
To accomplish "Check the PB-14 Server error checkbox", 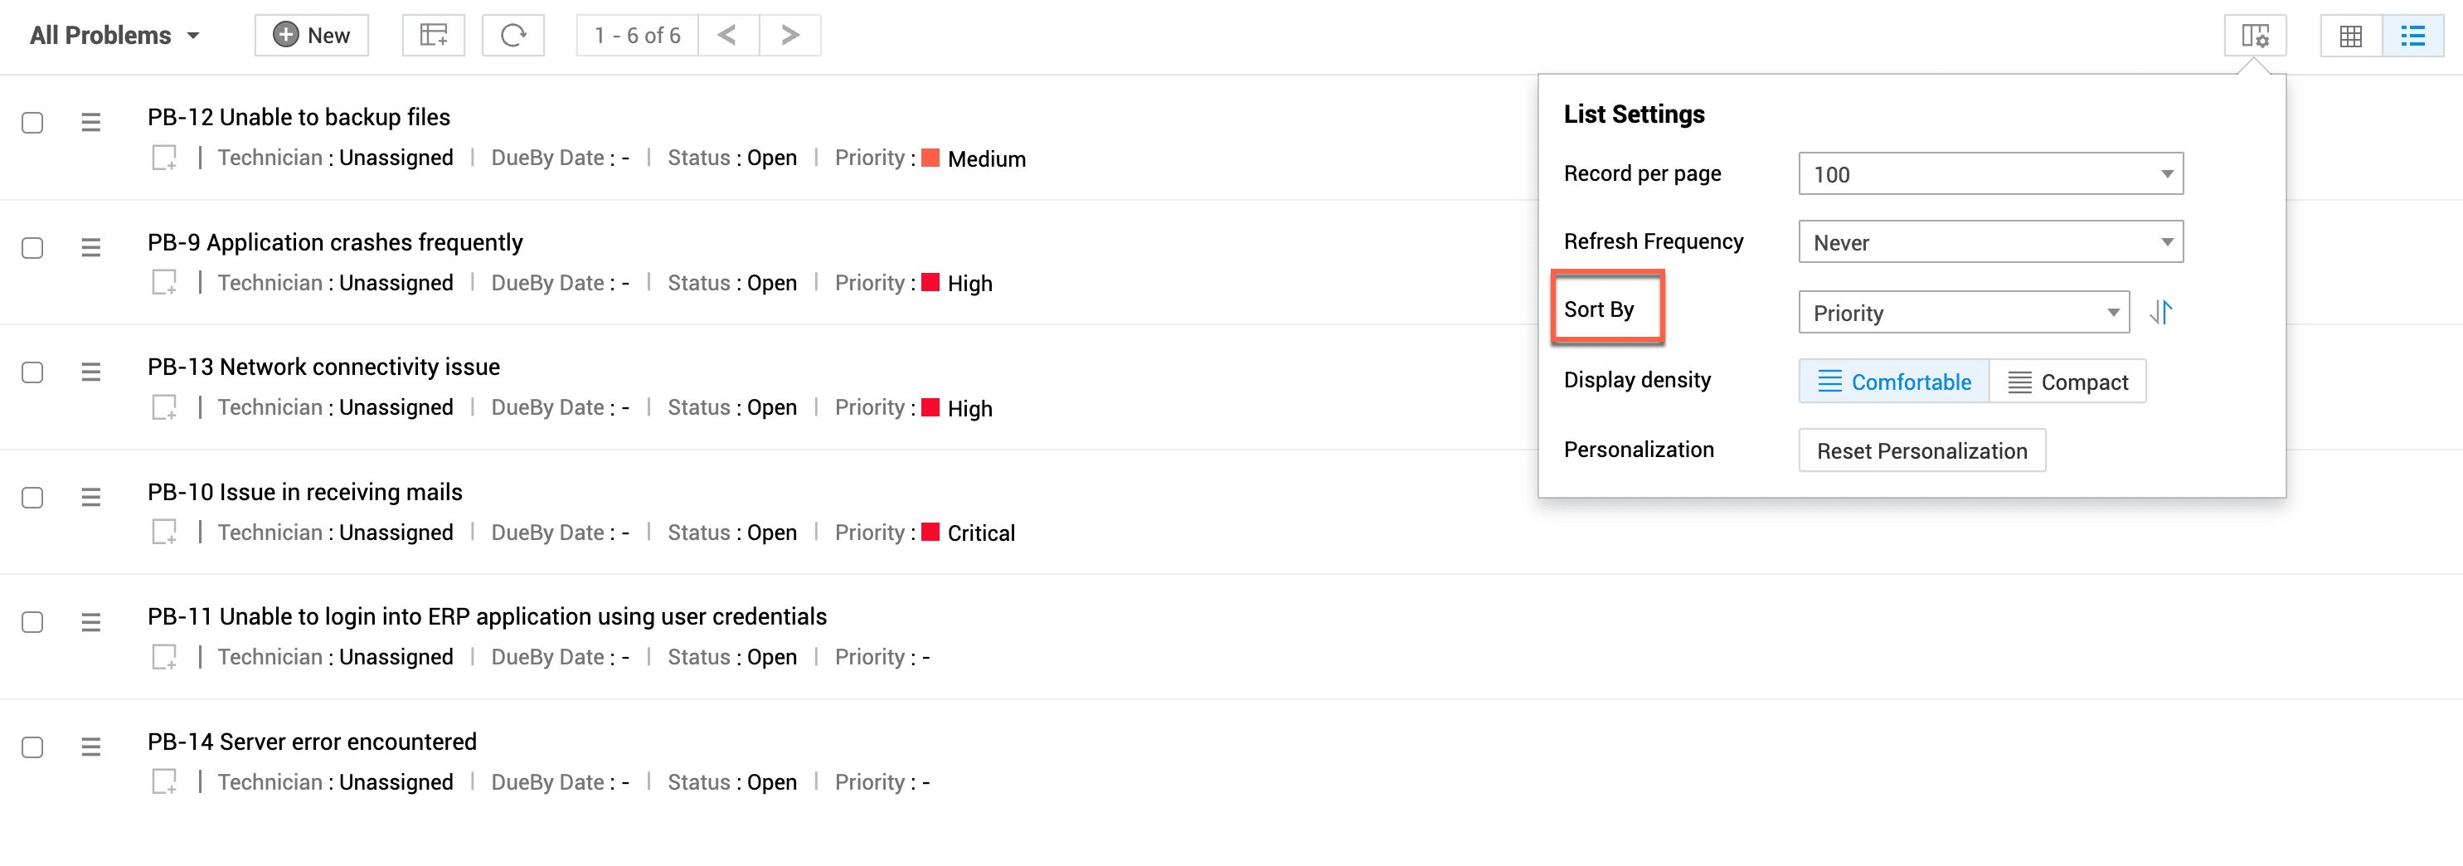I will 32,747.
